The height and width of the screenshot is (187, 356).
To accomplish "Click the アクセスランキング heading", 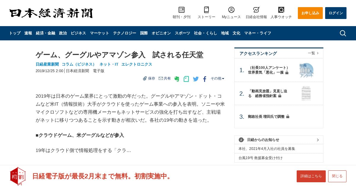I will pos(258,53).
